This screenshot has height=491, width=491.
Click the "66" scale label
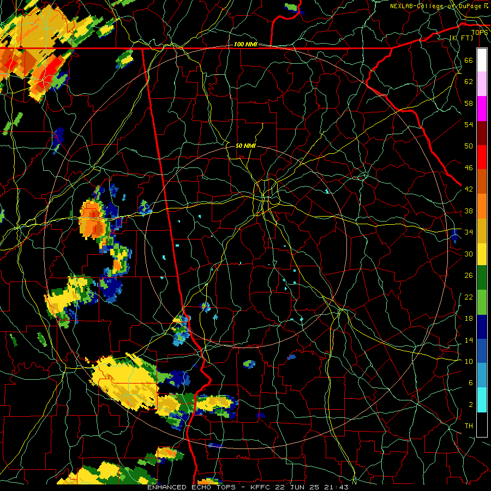pyautogui.click(x=469, y=60)
